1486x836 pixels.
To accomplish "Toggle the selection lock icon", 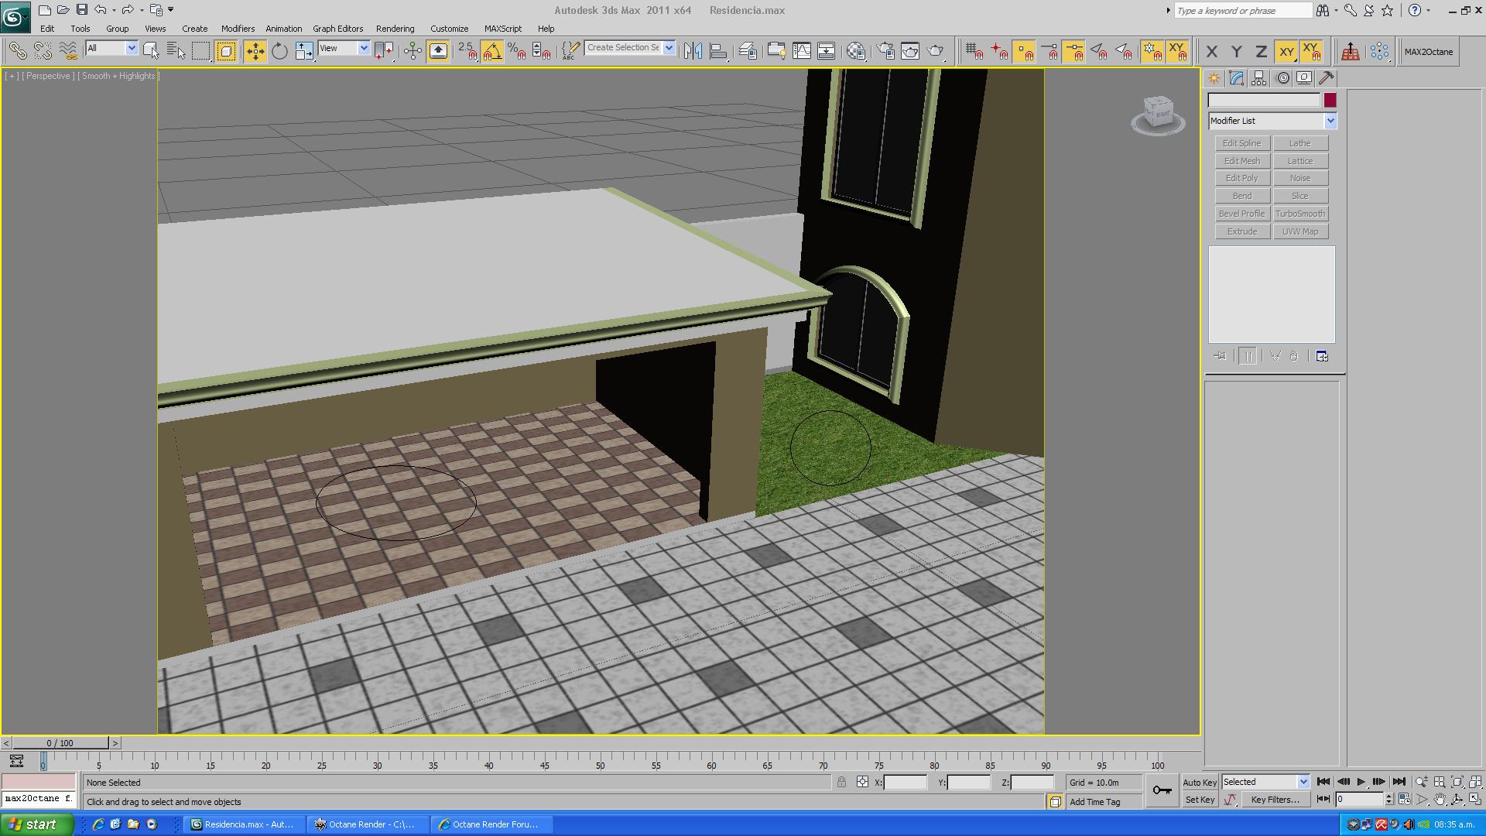I will click(x=841, y=783).
